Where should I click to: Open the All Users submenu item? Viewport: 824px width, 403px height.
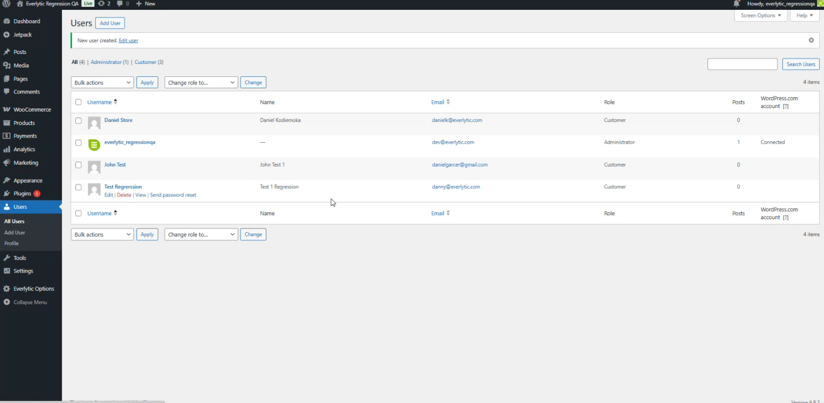pos(15,221)
